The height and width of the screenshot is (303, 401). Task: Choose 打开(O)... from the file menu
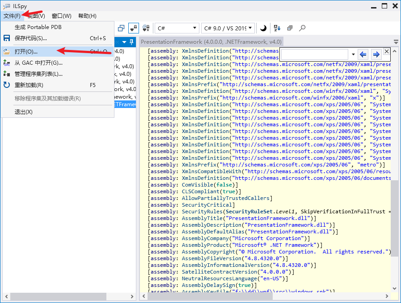click(57, 52)
